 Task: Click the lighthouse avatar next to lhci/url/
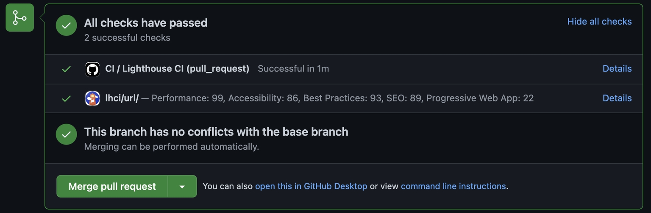pyautogui.click(x=92, y=98)
